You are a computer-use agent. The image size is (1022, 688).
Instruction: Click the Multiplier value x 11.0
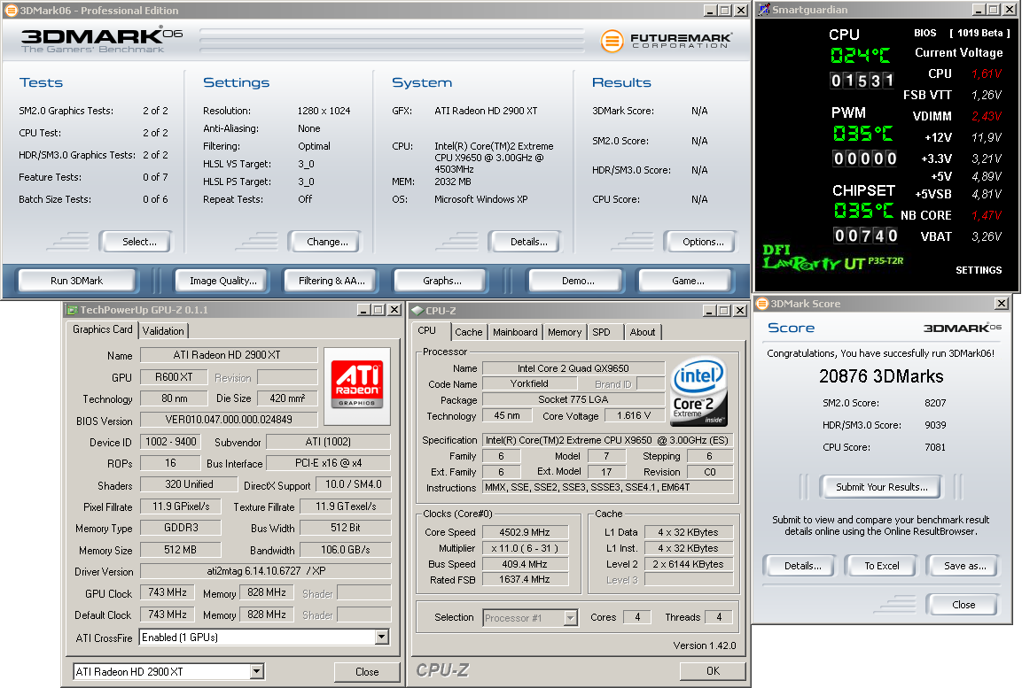point(526,549)
